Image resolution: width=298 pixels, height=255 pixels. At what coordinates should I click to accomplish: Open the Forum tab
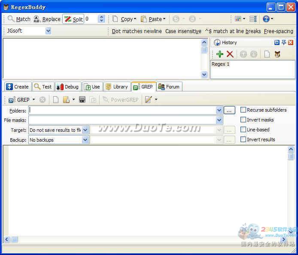(x=169, y=87)
